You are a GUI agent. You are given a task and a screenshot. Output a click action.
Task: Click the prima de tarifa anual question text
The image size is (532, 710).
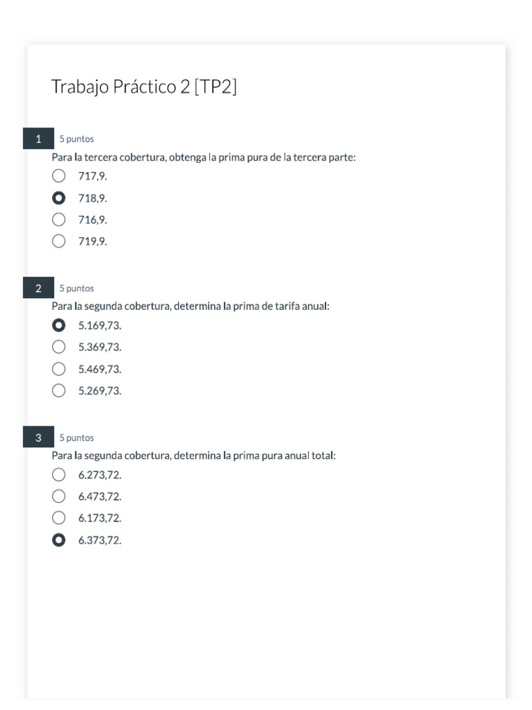click(190, 306)
